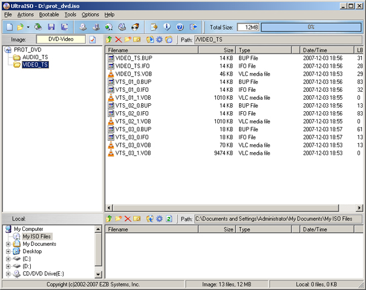366x290 pixels.
Task: Click the Save floppy disk icon
Action: coord(51,27)
